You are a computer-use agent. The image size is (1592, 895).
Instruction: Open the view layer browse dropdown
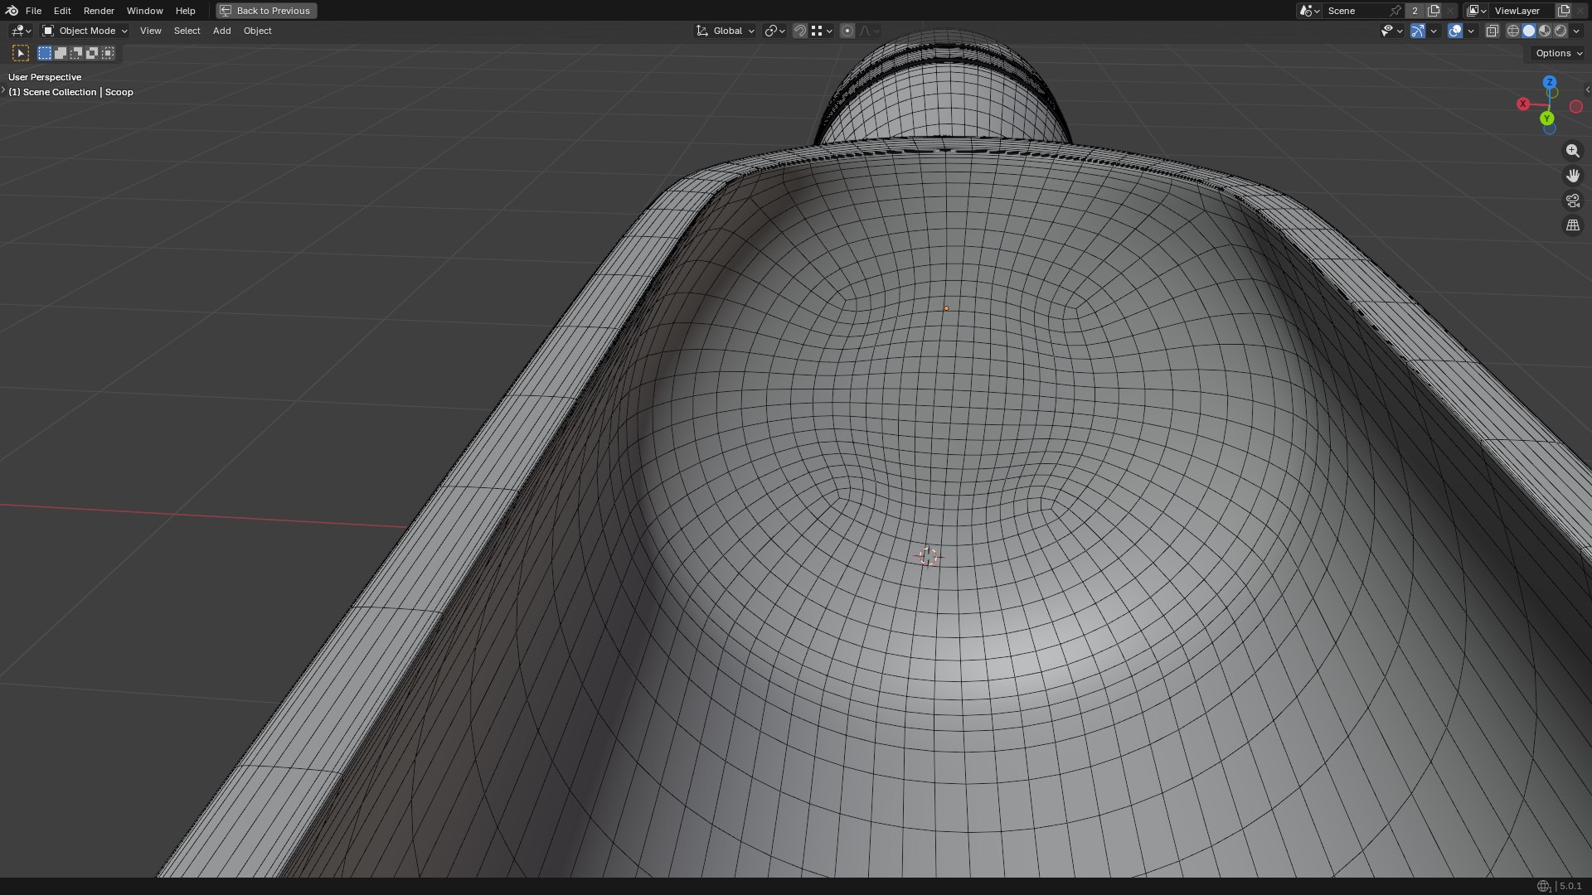point(1477,11)
